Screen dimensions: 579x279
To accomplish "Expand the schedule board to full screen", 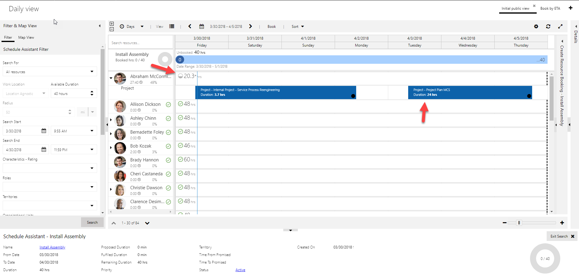I will click(x=560, y=26).
